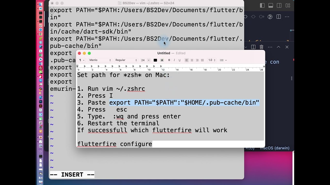The width and height of the screenshot is (330, 185).
Task: Split the VS Code editor right
Action: (x=279, y=17)
